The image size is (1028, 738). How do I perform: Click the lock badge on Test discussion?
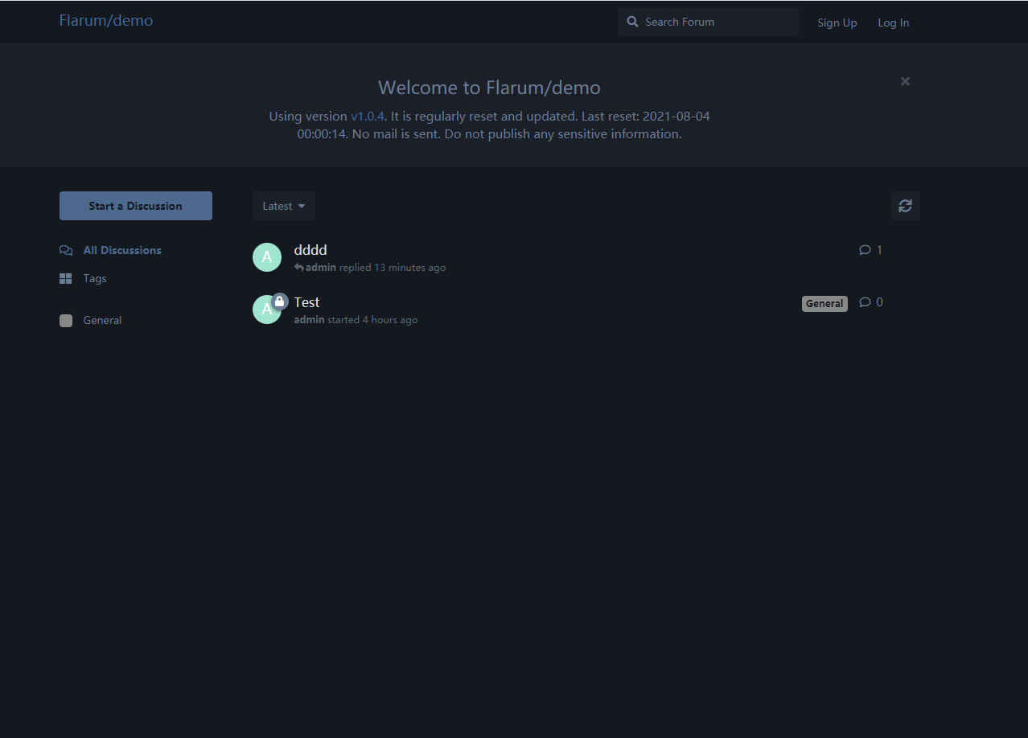click(x=279, y=301)
